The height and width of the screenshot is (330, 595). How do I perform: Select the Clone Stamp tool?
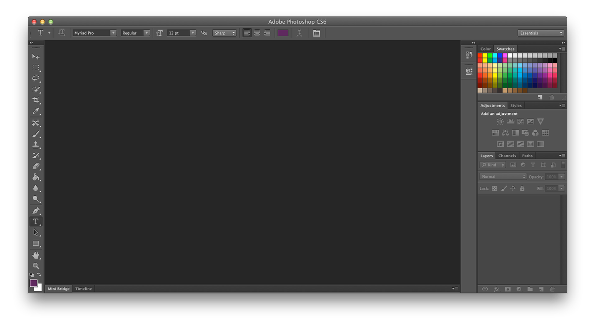36,145
